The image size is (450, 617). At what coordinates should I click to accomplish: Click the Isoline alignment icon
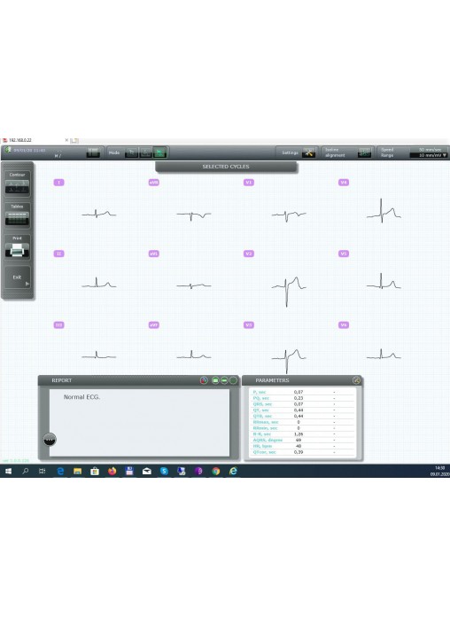click(365, 152)
